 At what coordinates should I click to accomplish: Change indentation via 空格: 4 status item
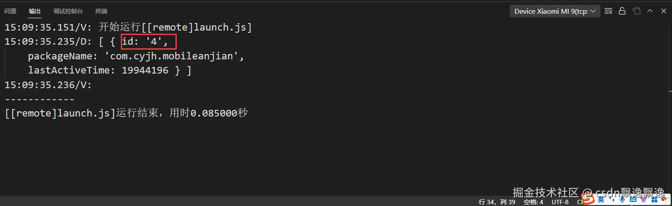click(x=533, y=202)
